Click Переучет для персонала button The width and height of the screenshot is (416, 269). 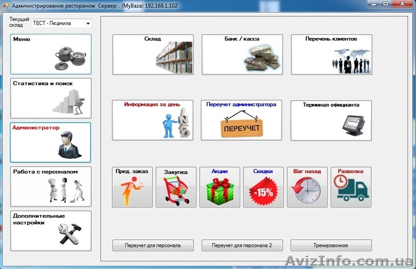pos(153,246)
